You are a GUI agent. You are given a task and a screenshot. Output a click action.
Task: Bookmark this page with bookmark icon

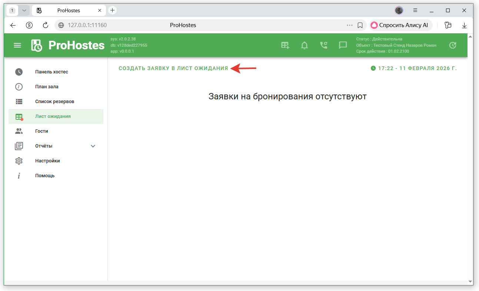pyautogui.click(x=360, y=25)
